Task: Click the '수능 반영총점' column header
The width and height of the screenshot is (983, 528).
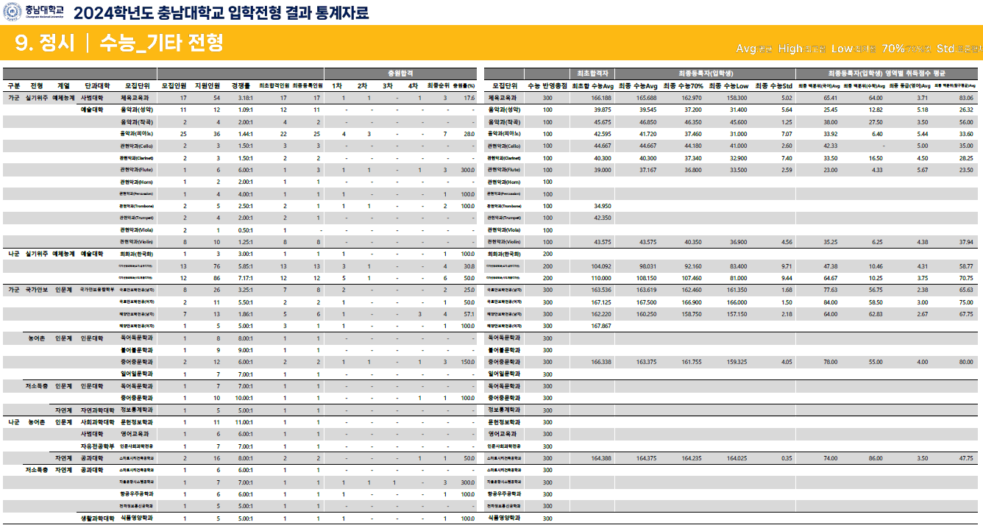Action: [547, 85]
